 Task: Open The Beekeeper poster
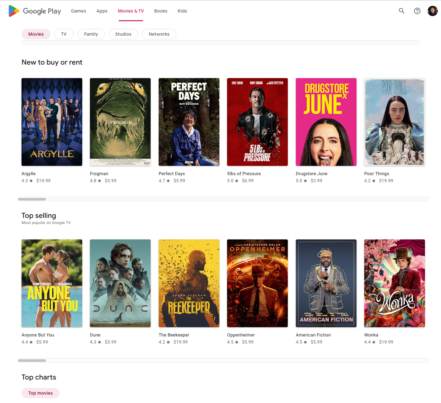pos(189,283)
